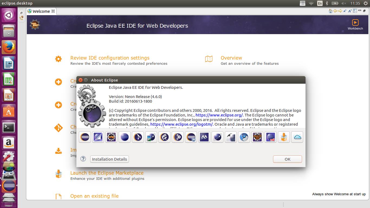Open LibreOffice Calc from the launcher

click(9, 79)
